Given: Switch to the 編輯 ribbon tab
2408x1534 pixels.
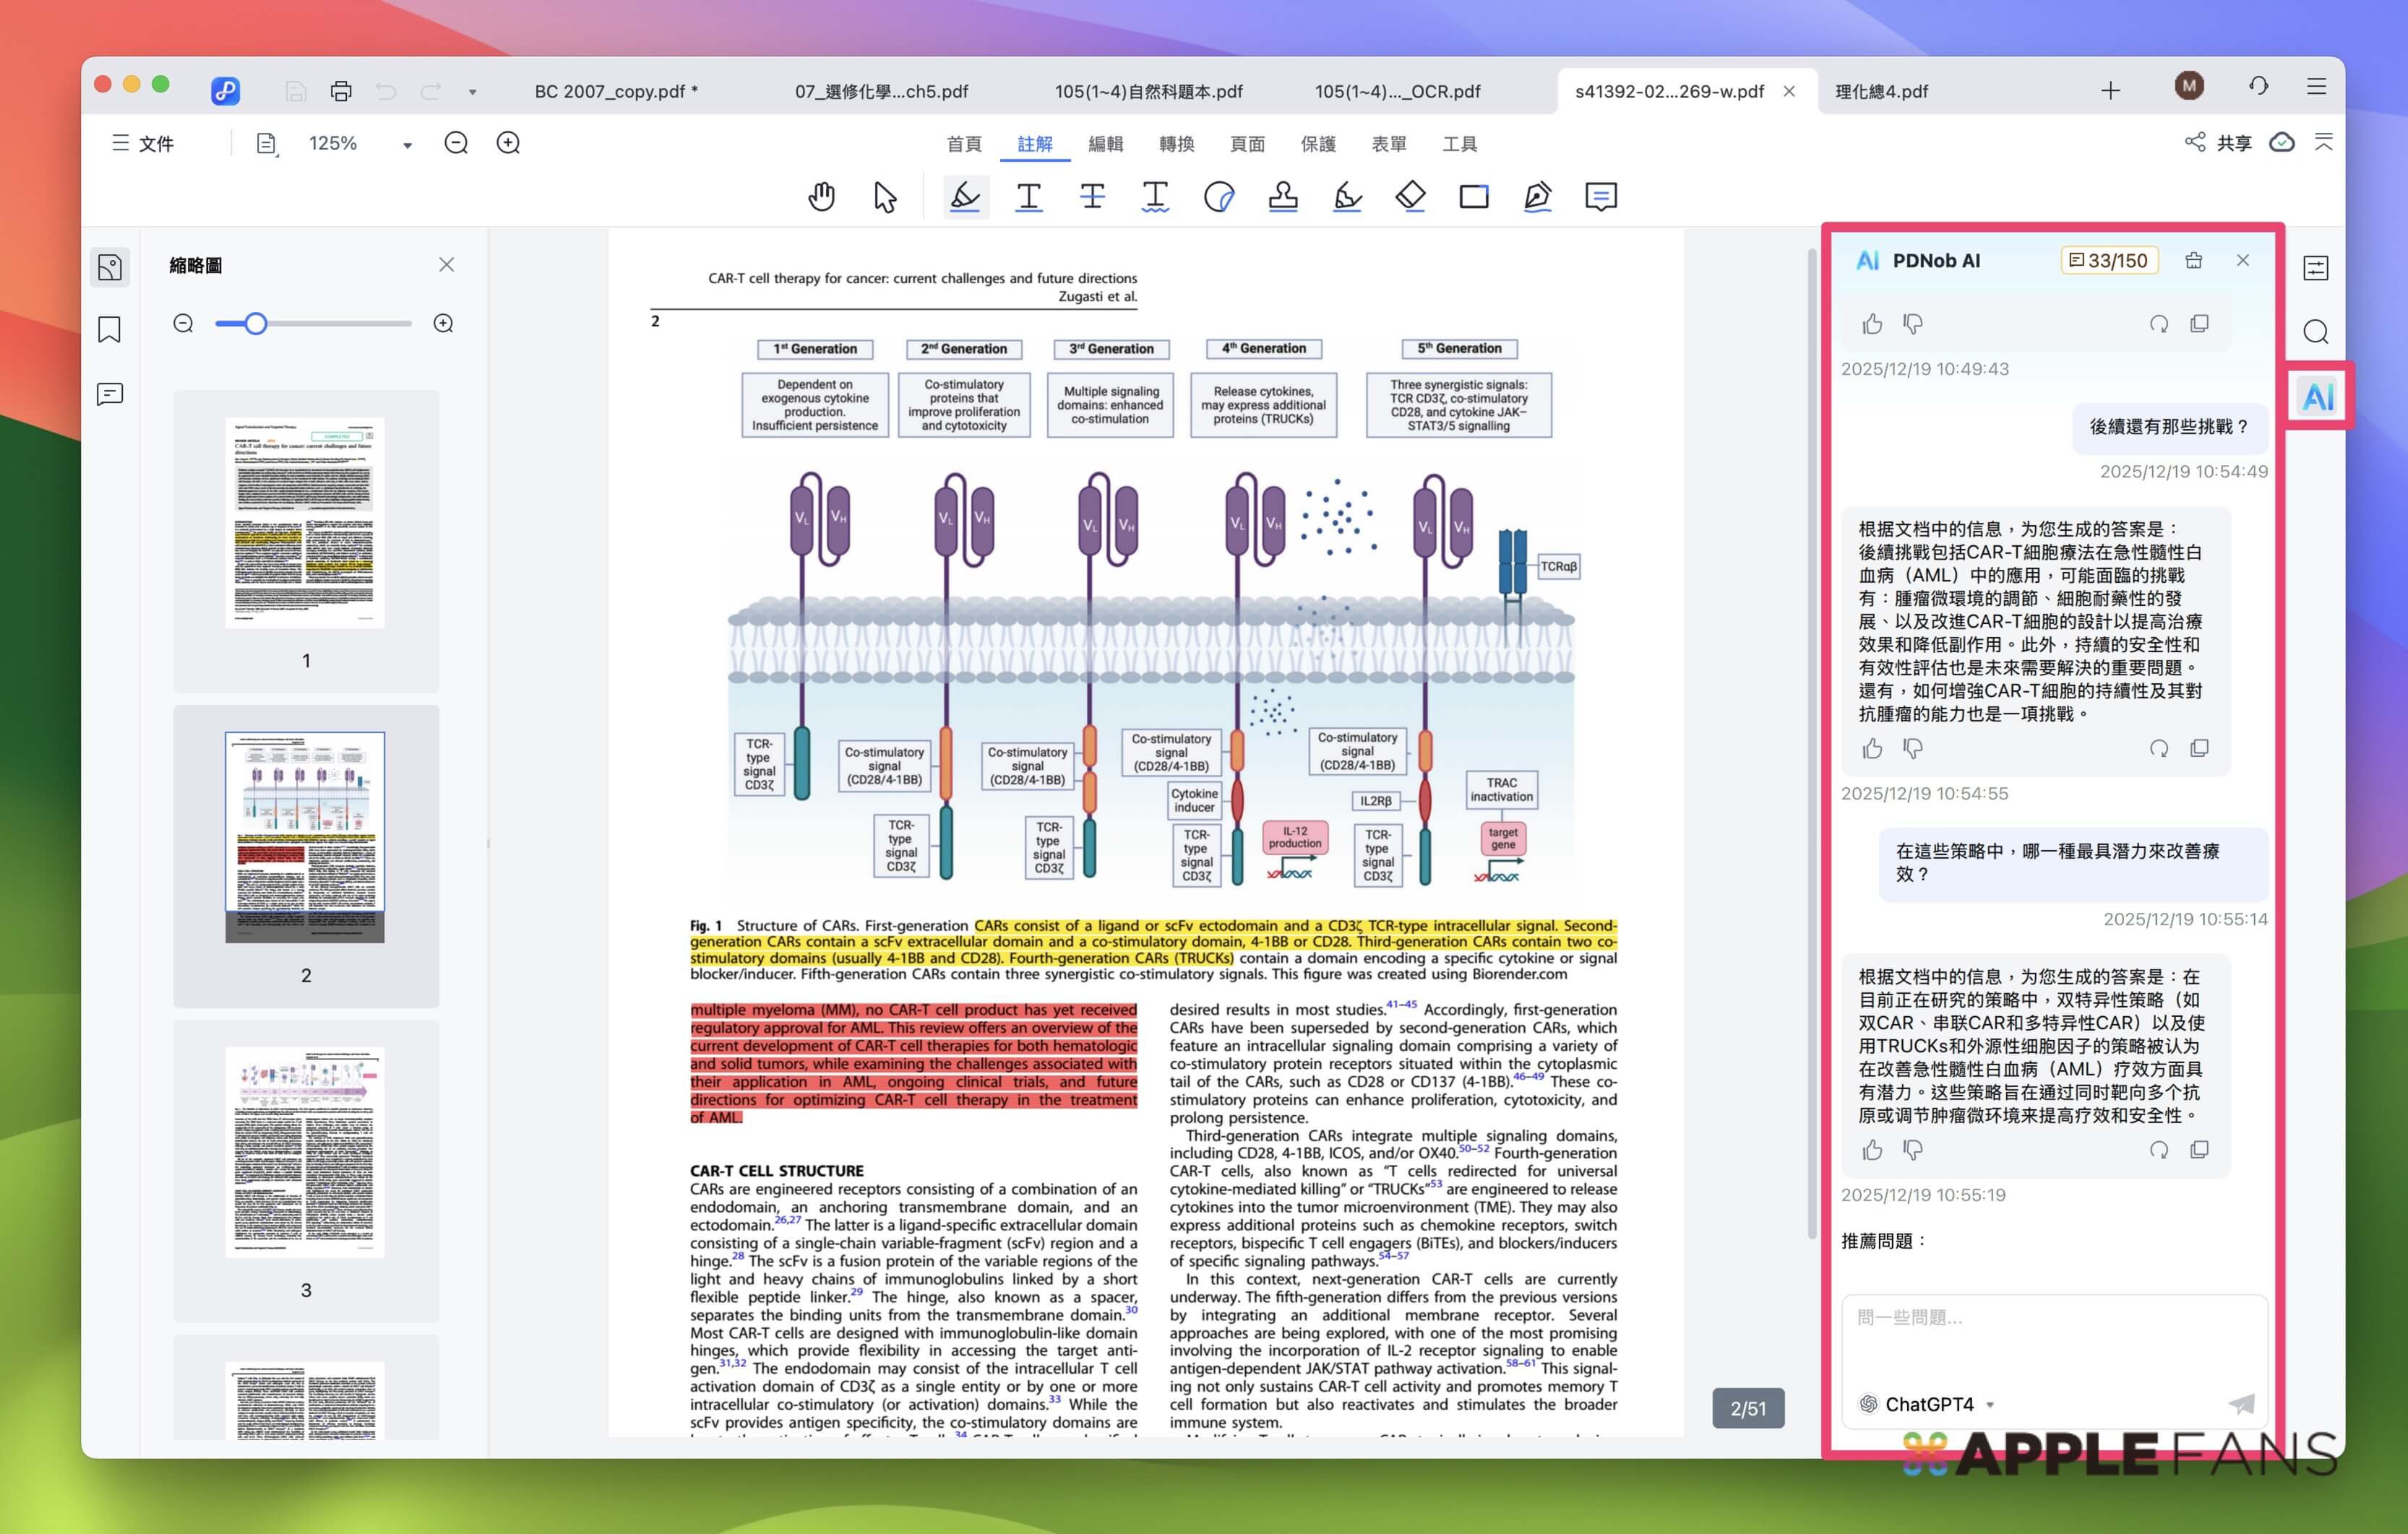Looking at the screenshot, I should click(x=1105, y=144).
